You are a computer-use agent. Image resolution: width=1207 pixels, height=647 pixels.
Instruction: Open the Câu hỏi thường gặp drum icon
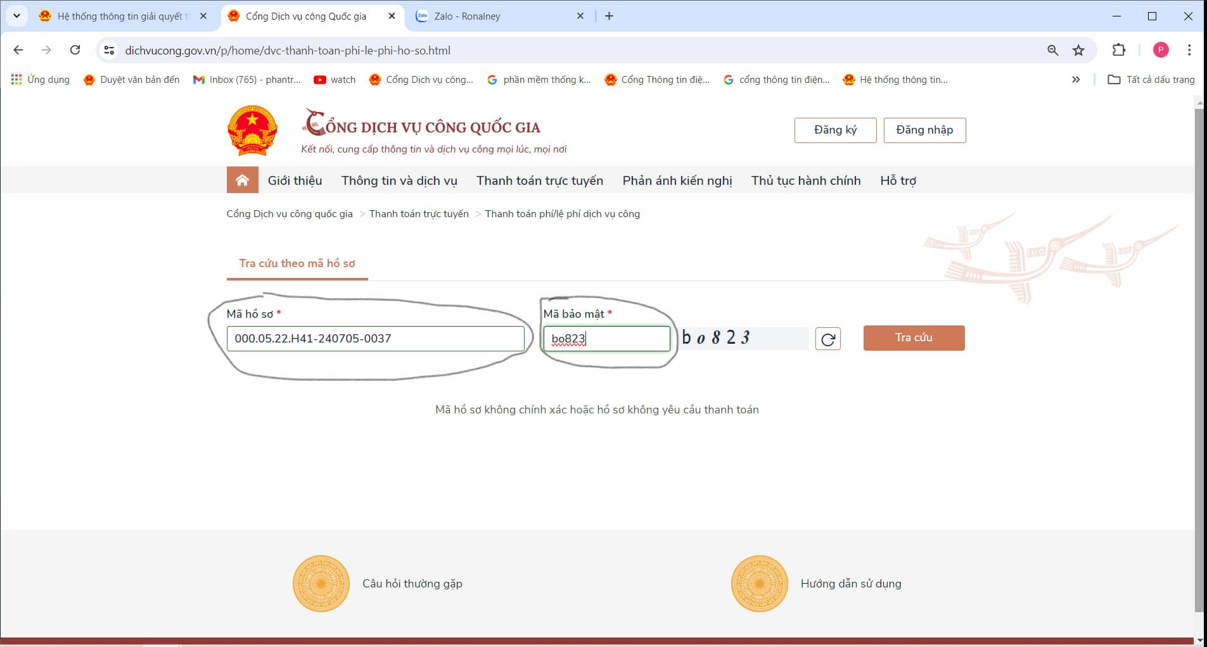[321, 584]
